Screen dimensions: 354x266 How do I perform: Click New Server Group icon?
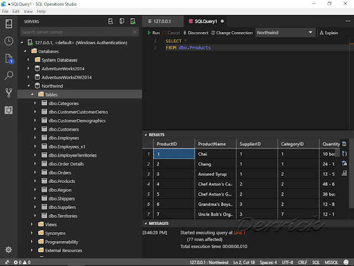122,21
